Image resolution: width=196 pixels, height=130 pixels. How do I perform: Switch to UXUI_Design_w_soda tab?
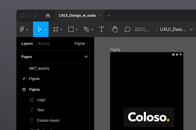click(77, 15)
